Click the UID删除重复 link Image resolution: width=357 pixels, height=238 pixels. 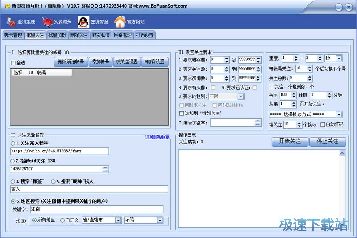(157, 137)
